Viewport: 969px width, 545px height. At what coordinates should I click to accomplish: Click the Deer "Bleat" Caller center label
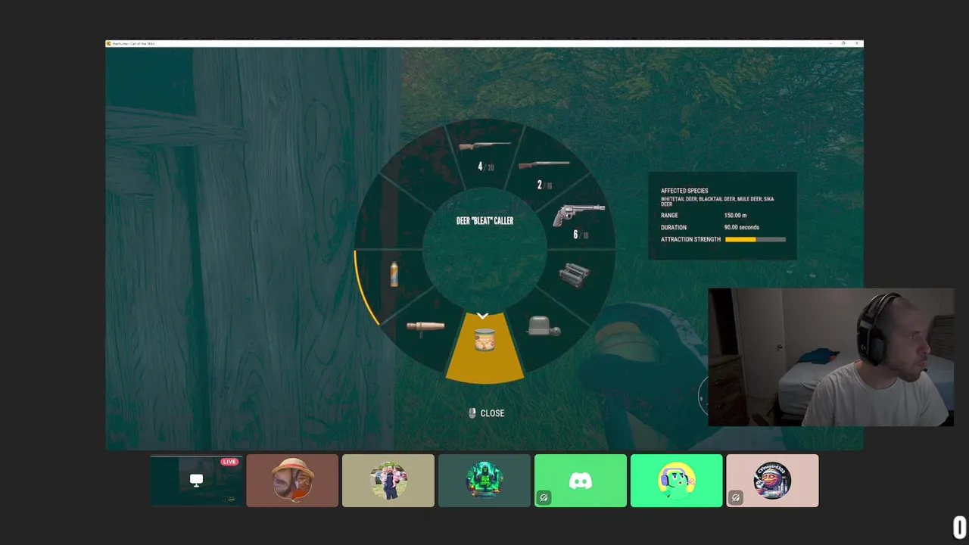[484, 221]
